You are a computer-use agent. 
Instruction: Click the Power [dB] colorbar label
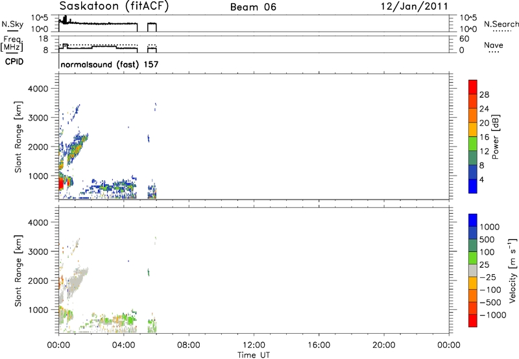pos(495,137)
